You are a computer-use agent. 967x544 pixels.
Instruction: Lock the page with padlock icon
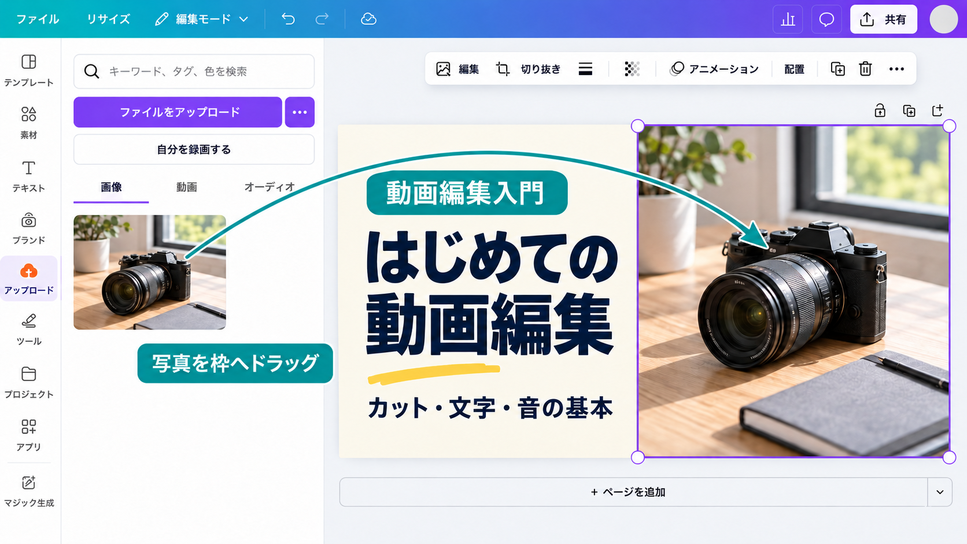point(880,110)
